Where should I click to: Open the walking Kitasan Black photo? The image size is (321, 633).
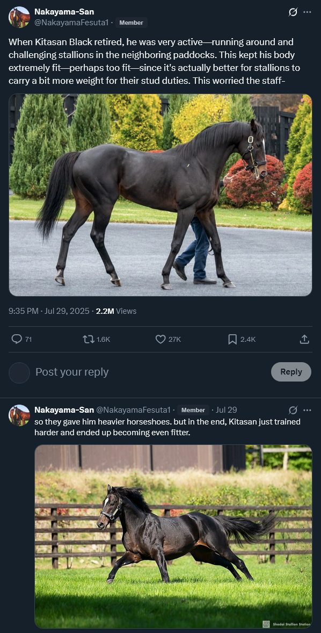[x=160, y=195]
